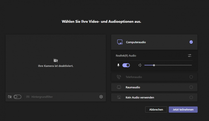Click Abbrechen to cancel joining
Viewport: 209px width, 121px height.
pos(156,110)
